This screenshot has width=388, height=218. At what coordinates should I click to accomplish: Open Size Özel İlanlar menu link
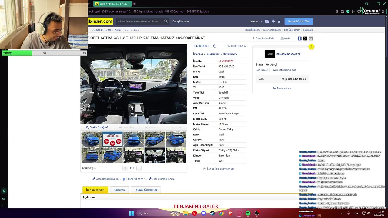(292, 30)
